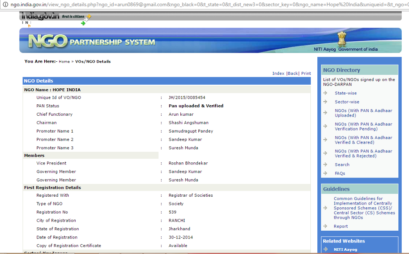
Task: Click bullet icon beside NGOs Aadhaar Uploaded
Action: click(325, 113)
